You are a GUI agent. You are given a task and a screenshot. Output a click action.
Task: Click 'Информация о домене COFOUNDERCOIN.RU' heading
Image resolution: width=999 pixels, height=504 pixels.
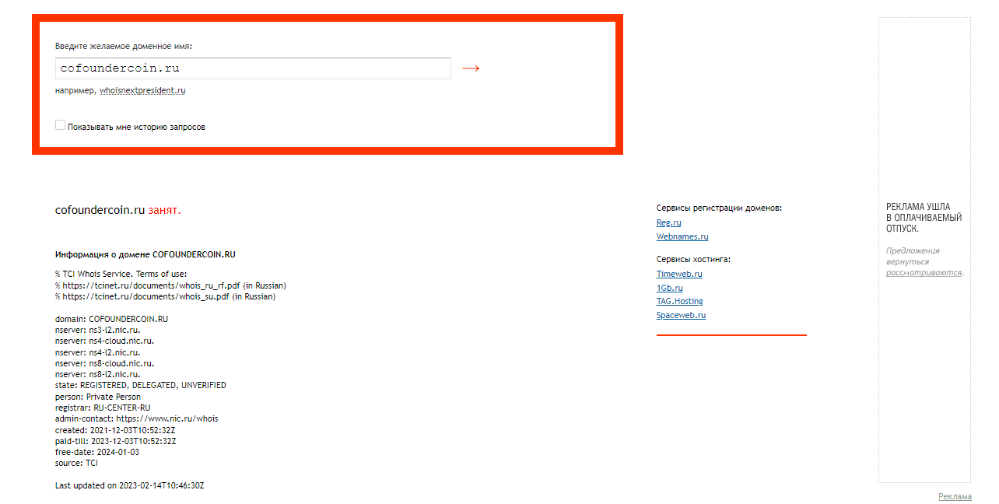pos(145,254)
